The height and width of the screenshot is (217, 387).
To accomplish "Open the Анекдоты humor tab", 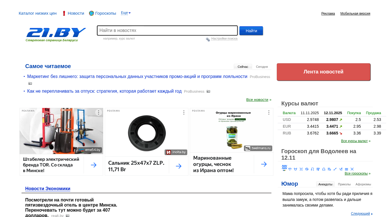I will pyautogui.click(x=325, y=184).
